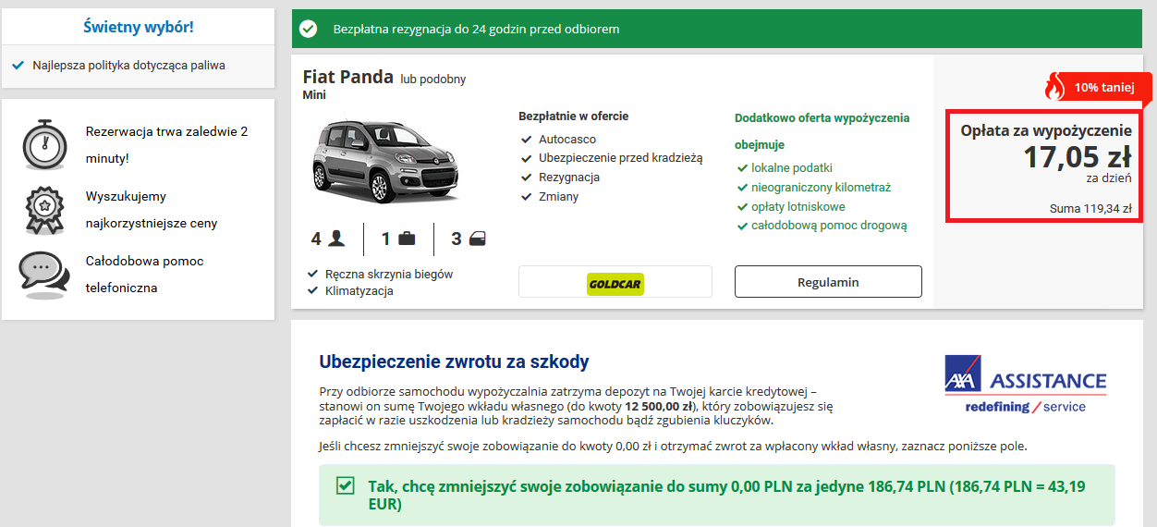The height and width of the screenshot is (527, 1157).
Task: Click the speech bubble phone support icon
Action: click(43, 273)
